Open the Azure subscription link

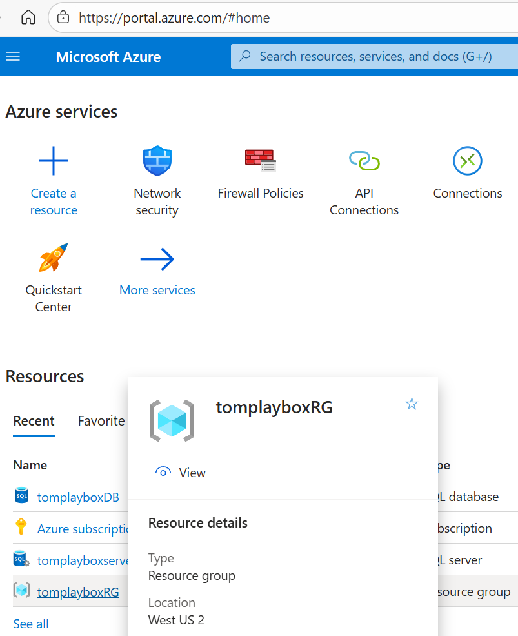pyautogui.click(x=83, y=529)
